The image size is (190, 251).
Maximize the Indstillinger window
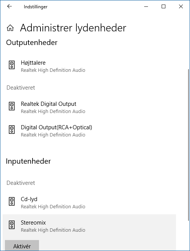pos(164,6)
